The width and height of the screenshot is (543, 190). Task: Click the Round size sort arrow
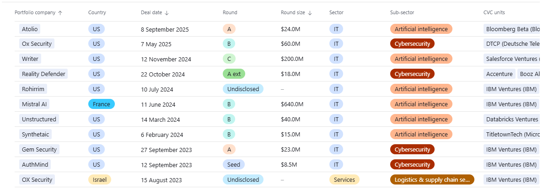[x=310, y=13]
